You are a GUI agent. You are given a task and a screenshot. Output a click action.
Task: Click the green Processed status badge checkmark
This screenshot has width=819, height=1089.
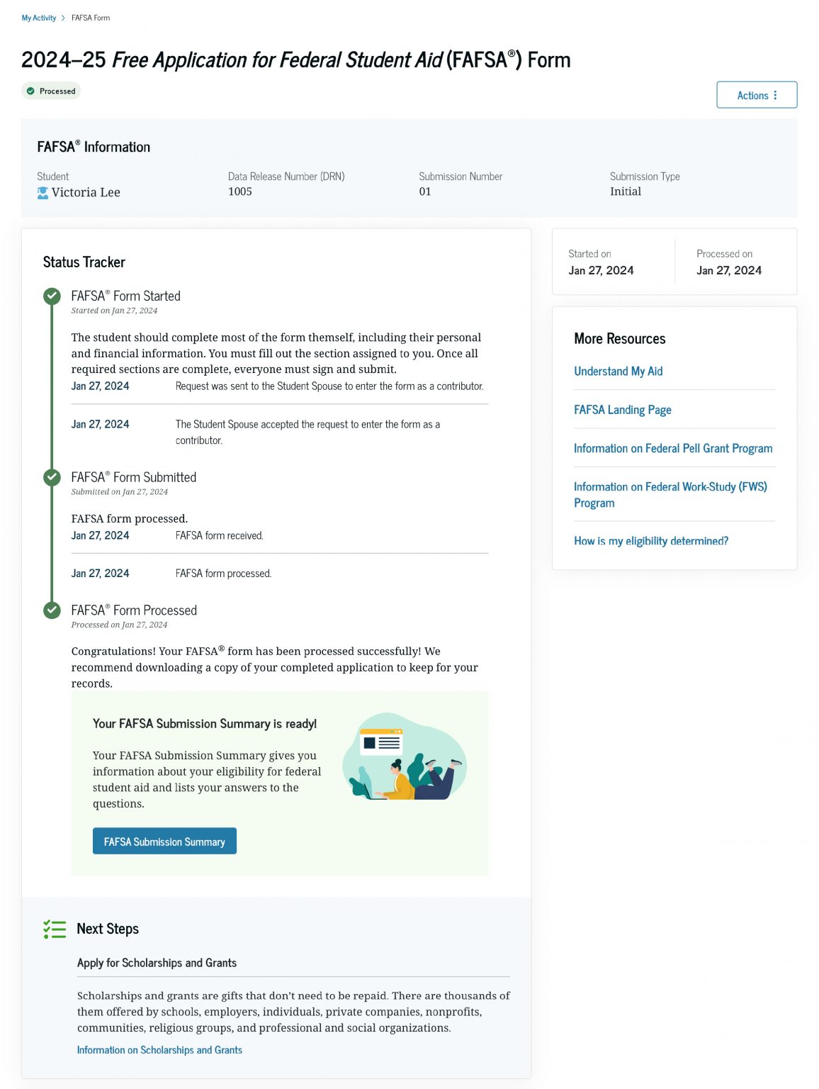pos(30,91)
